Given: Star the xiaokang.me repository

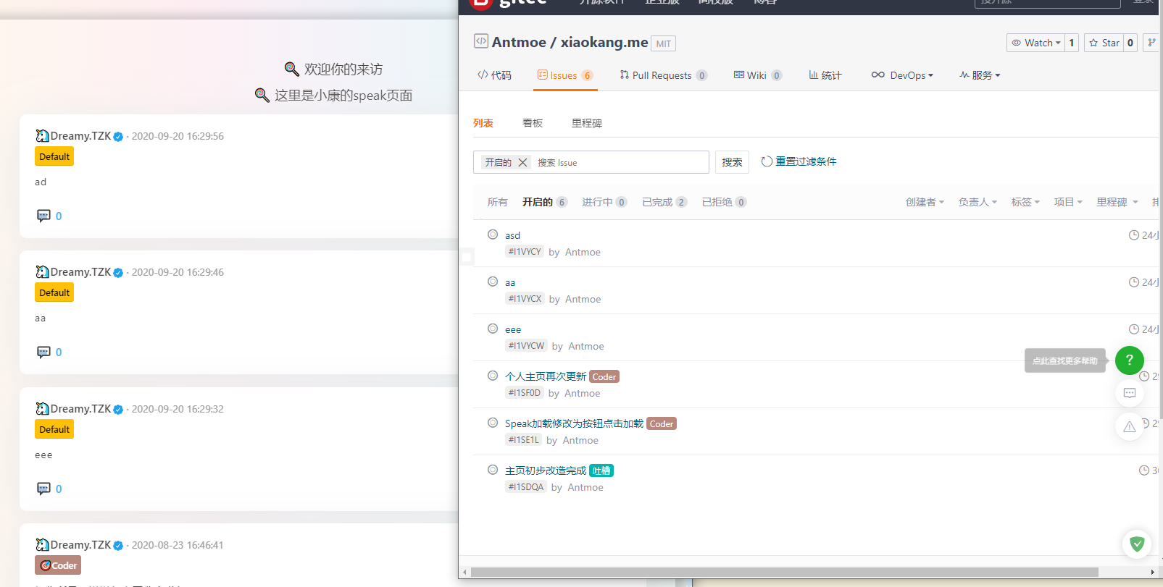Looking at the screenshot, I should tap(1104, 43).
